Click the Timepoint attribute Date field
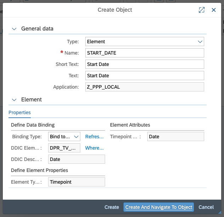 (x=175, y=137)
